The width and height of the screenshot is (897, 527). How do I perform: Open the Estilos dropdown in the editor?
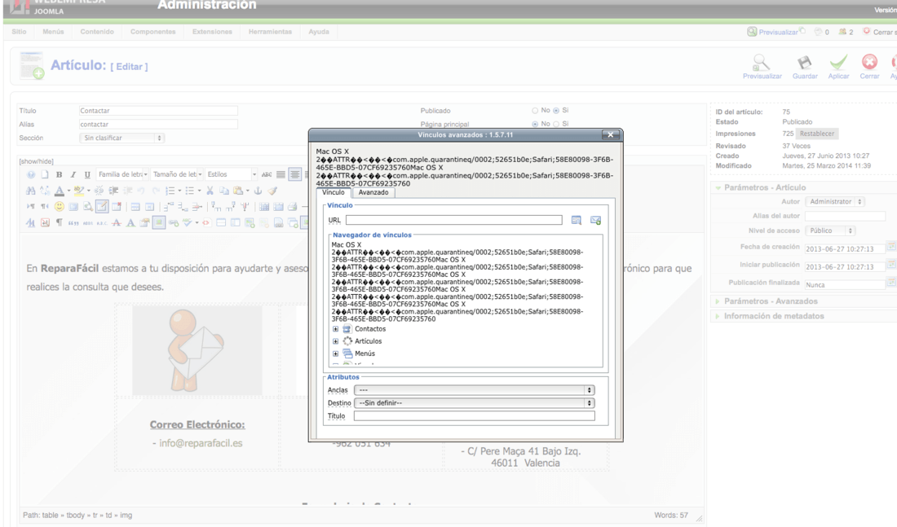coord(231,174)
